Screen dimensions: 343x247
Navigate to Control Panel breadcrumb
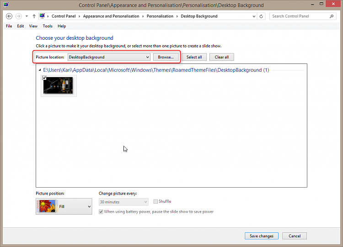(64, 16)
